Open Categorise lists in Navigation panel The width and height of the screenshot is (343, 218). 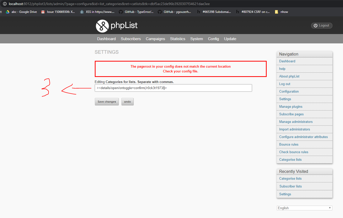tap(290, 159)
